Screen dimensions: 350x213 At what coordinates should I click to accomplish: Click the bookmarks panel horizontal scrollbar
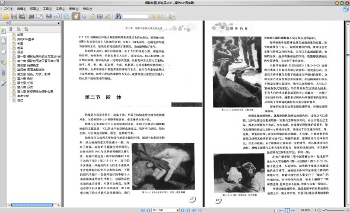32,205
